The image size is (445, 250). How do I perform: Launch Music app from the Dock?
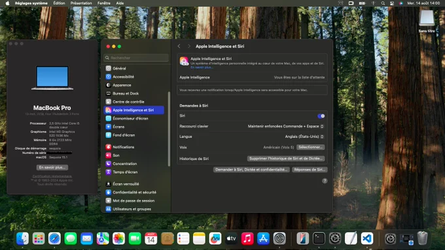(247, 238)
